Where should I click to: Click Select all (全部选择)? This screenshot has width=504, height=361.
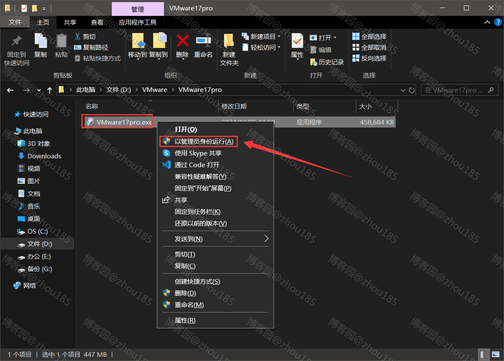point(370,37)
